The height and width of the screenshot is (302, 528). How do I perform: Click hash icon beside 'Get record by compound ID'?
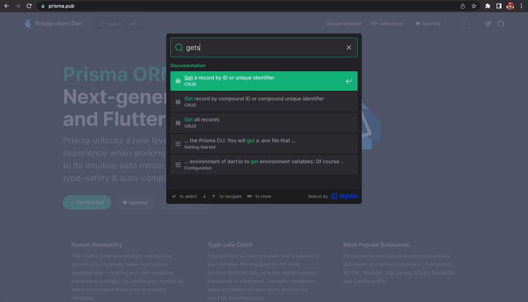click(x=178, y=102)
